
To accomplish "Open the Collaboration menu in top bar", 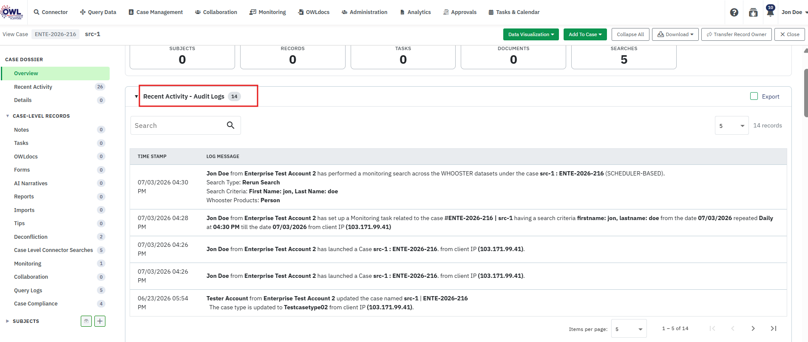I will (216, 12).
